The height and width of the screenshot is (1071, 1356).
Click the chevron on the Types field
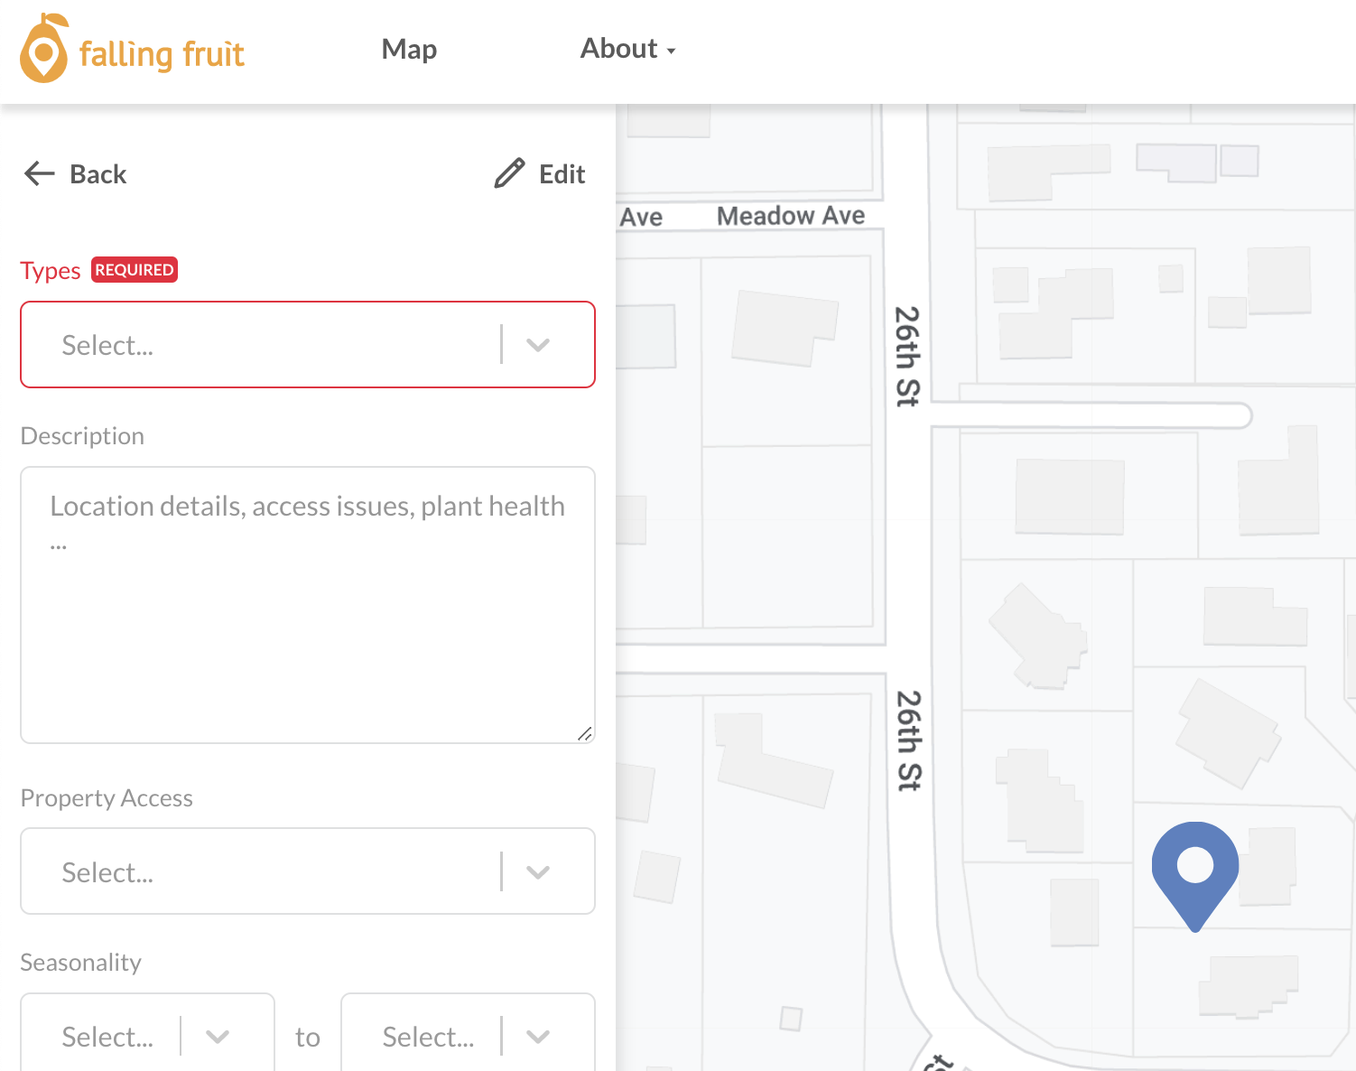point(539,345)
